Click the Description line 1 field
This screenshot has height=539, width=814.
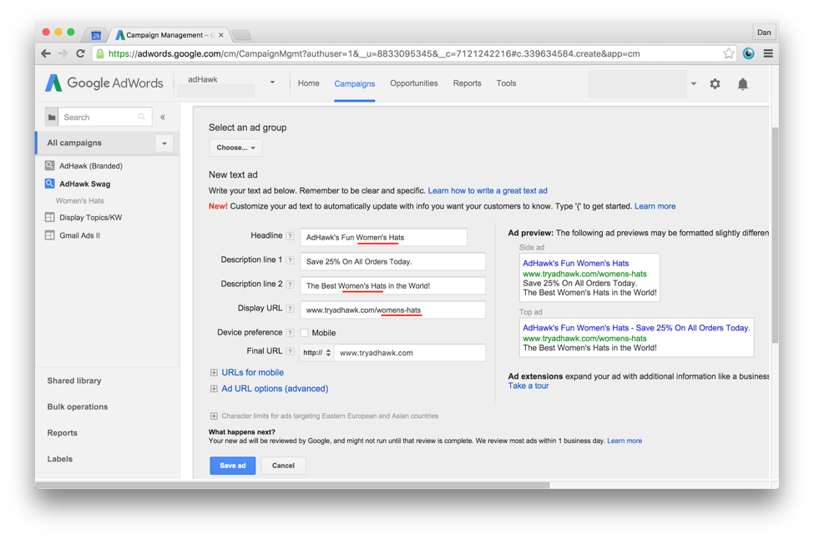coord(393,261)
